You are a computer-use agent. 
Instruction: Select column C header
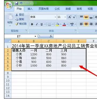[x=49, y=41]
